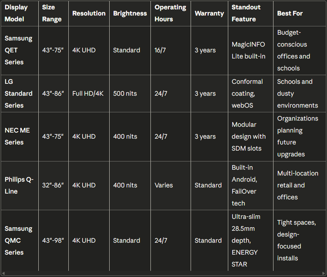Select the Brightness column header
The image size is (327, 277).
coord(130,13)
